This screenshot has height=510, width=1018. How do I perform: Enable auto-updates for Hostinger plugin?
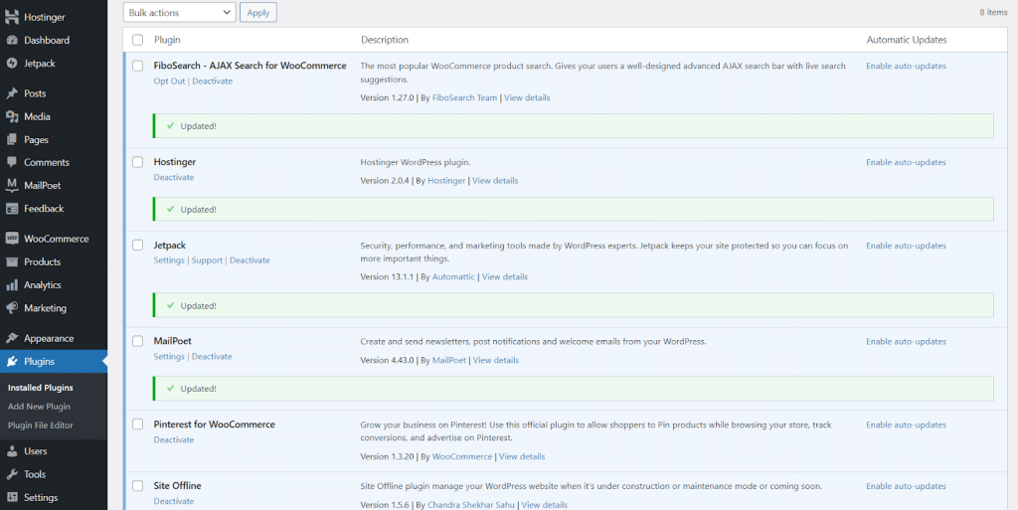point(906,162)
